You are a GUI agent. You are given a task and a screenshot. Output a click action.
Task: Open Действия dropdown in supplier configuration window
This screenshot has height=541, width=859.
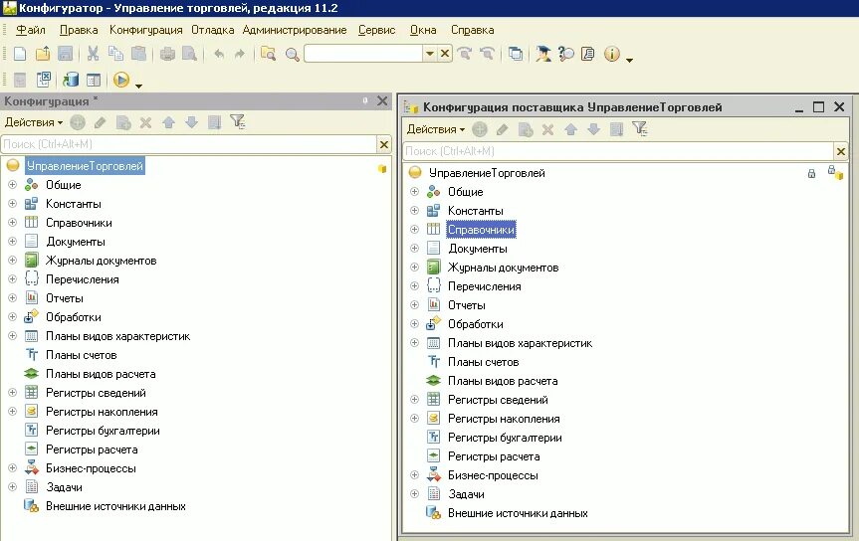[436, 129]
